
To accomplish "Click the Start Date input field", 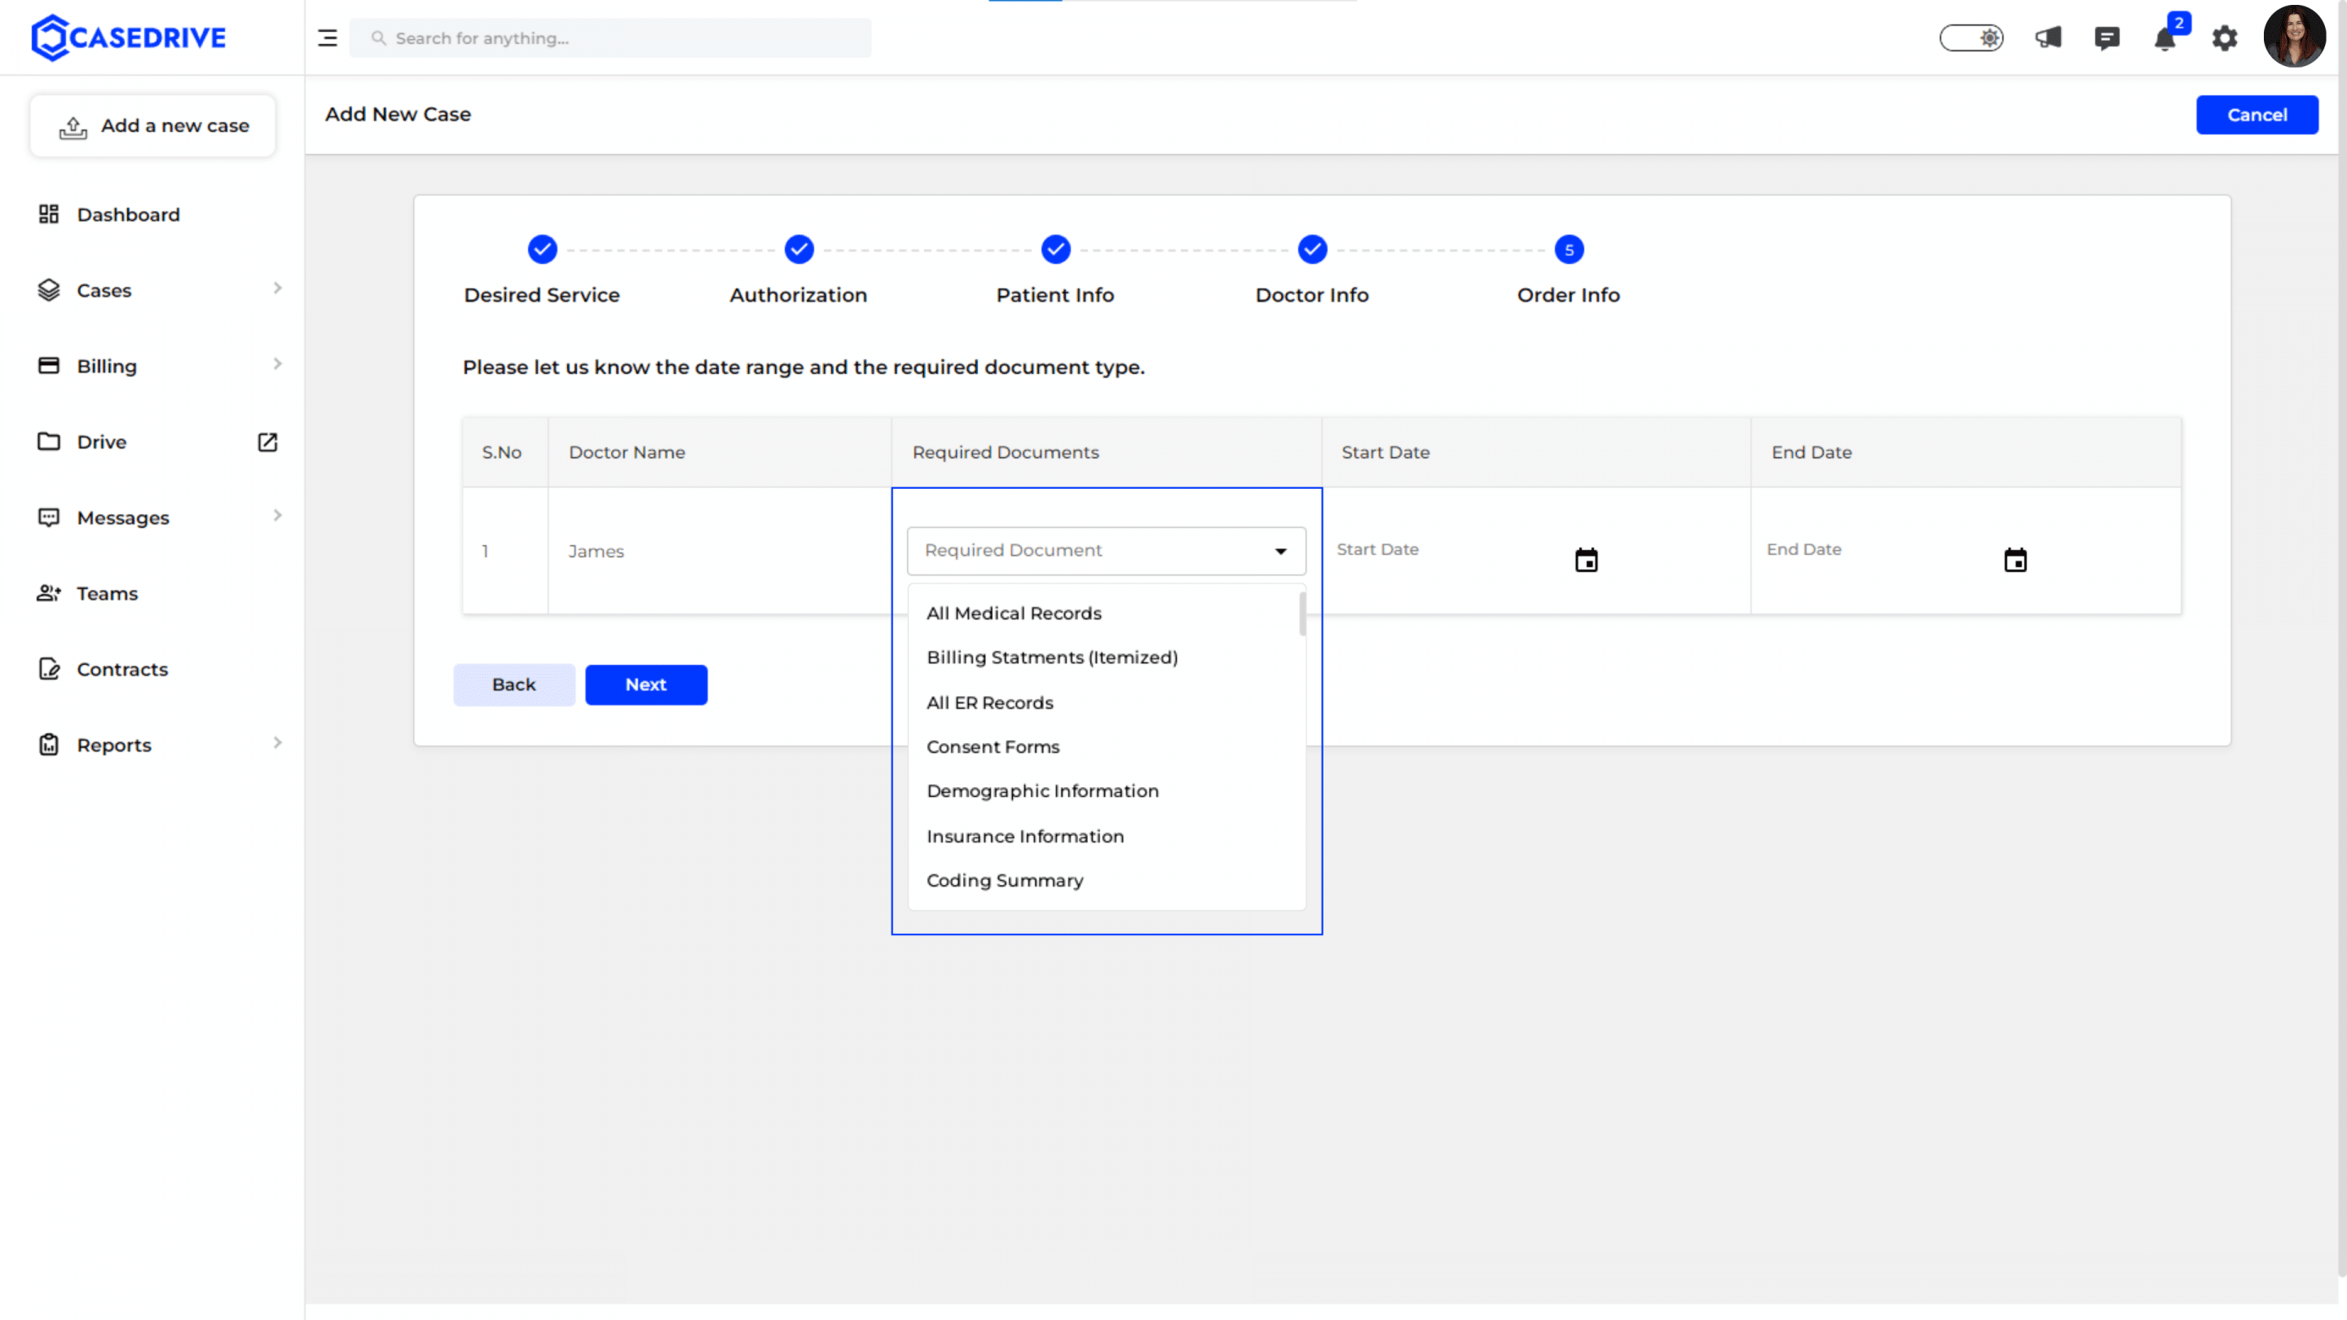I will tap(1449, 549).
